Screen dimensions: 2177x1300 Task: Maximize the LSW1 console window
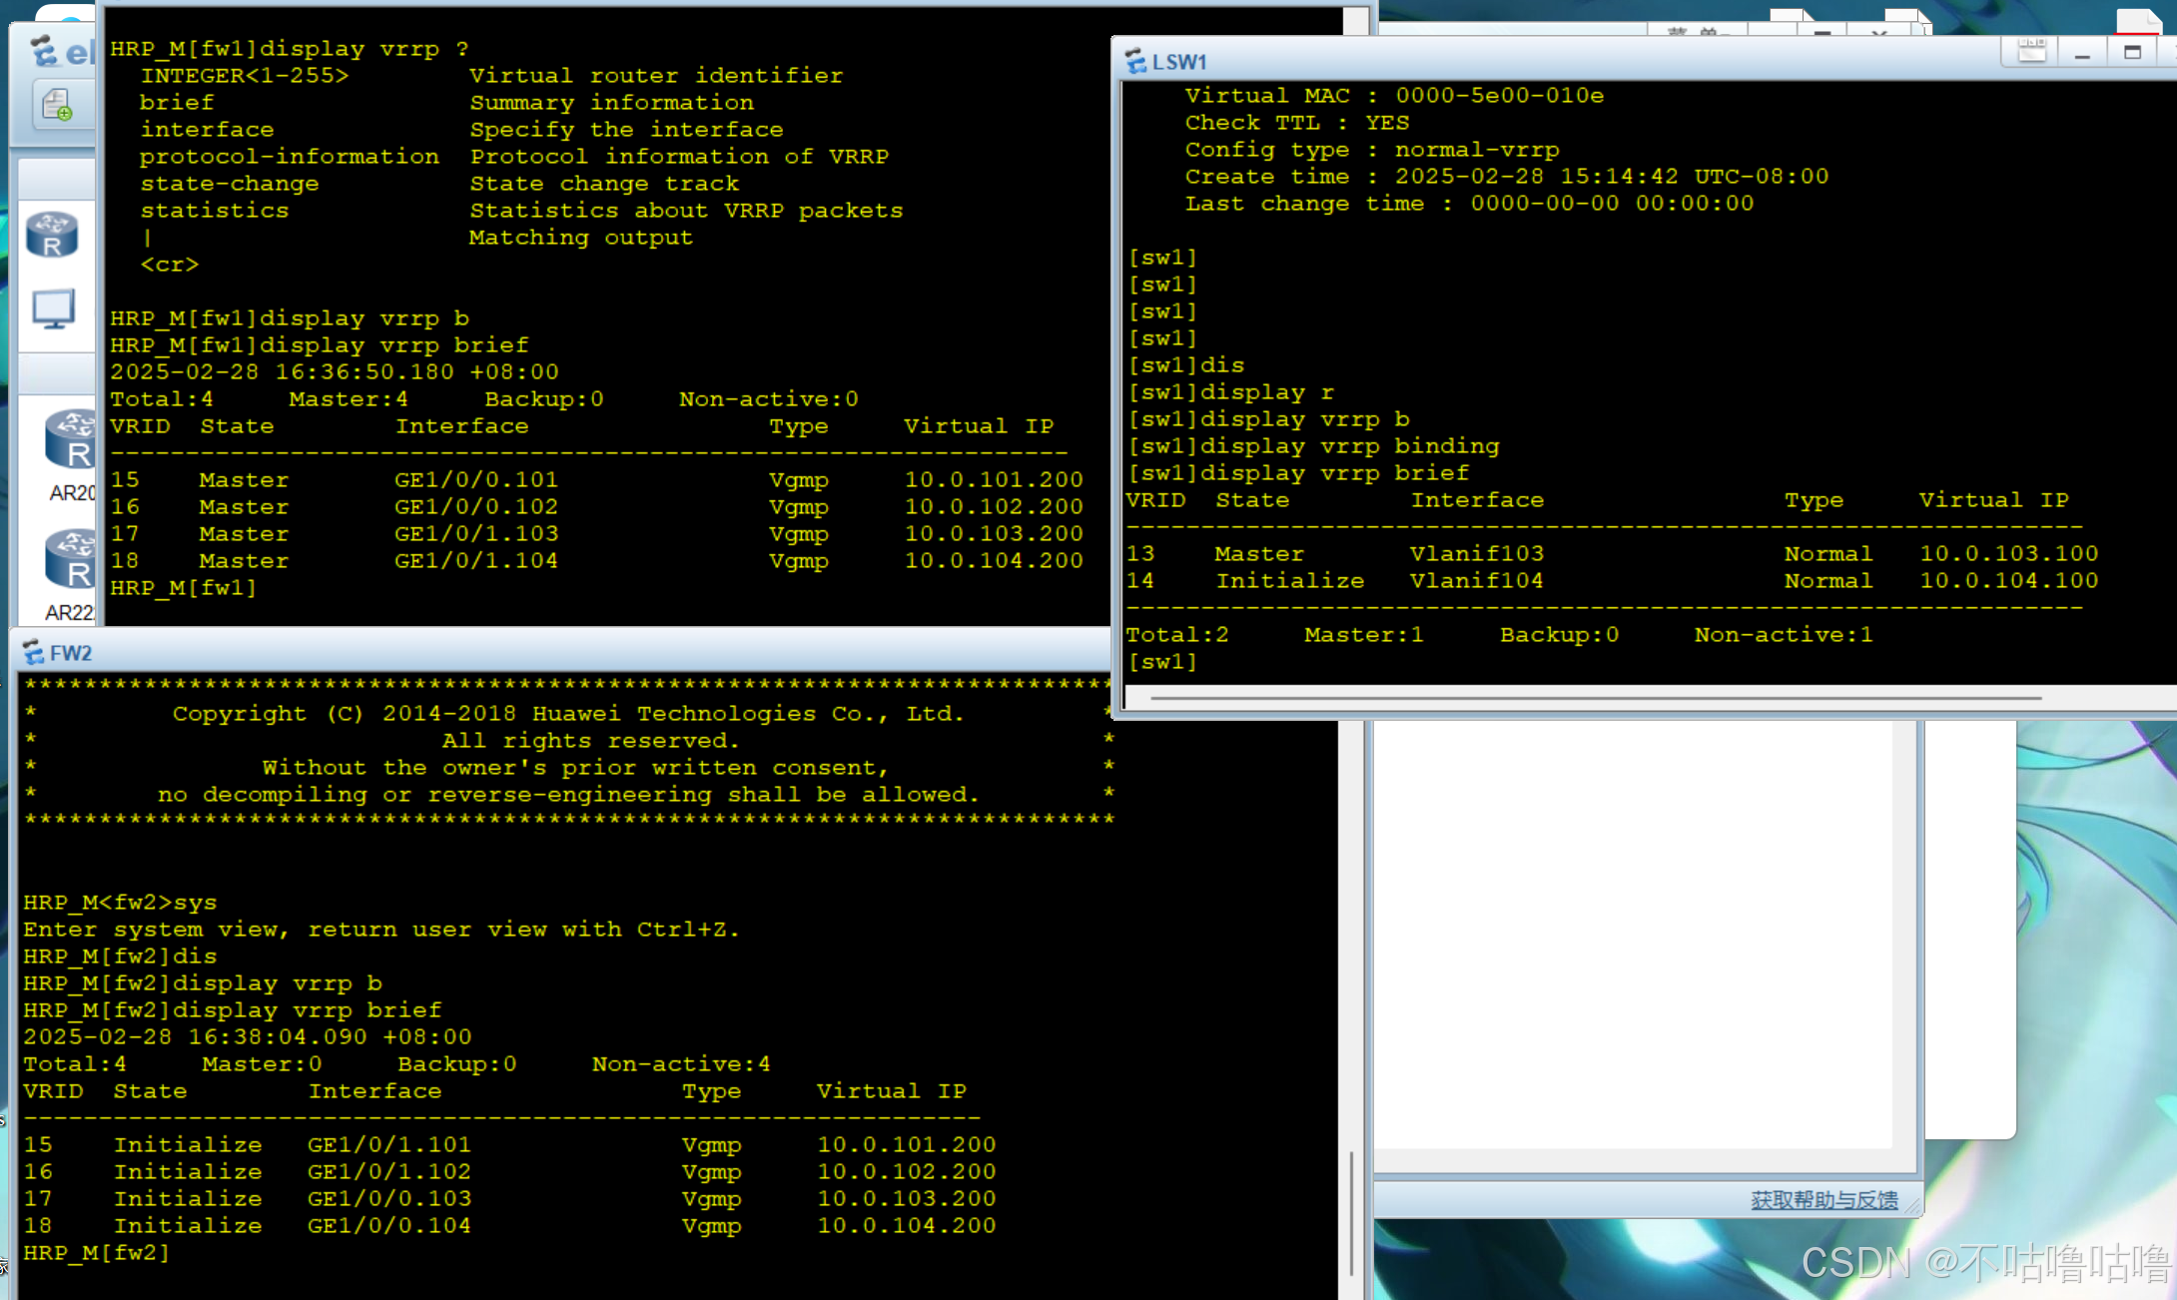[2132, 53]
